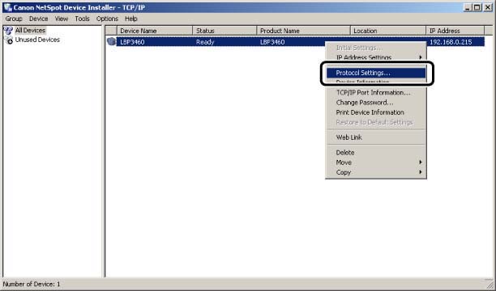Select All Devices in the tree
The width and height of the screenshot is (496, 291).
pyautogui.click(x=30, y=30)
